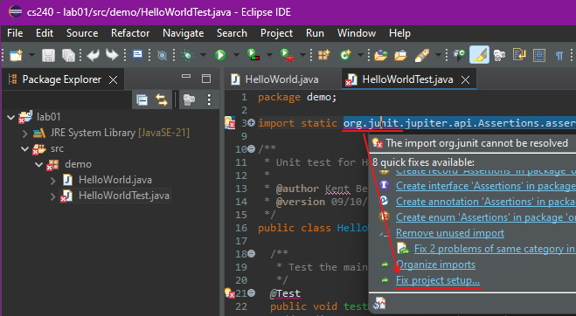Screen dimensions: 576x316
Task: Collapse the Javadoc comment at line 10
Action: 251,148
